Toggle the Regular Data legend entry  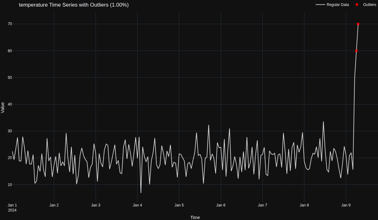(332, 5)
